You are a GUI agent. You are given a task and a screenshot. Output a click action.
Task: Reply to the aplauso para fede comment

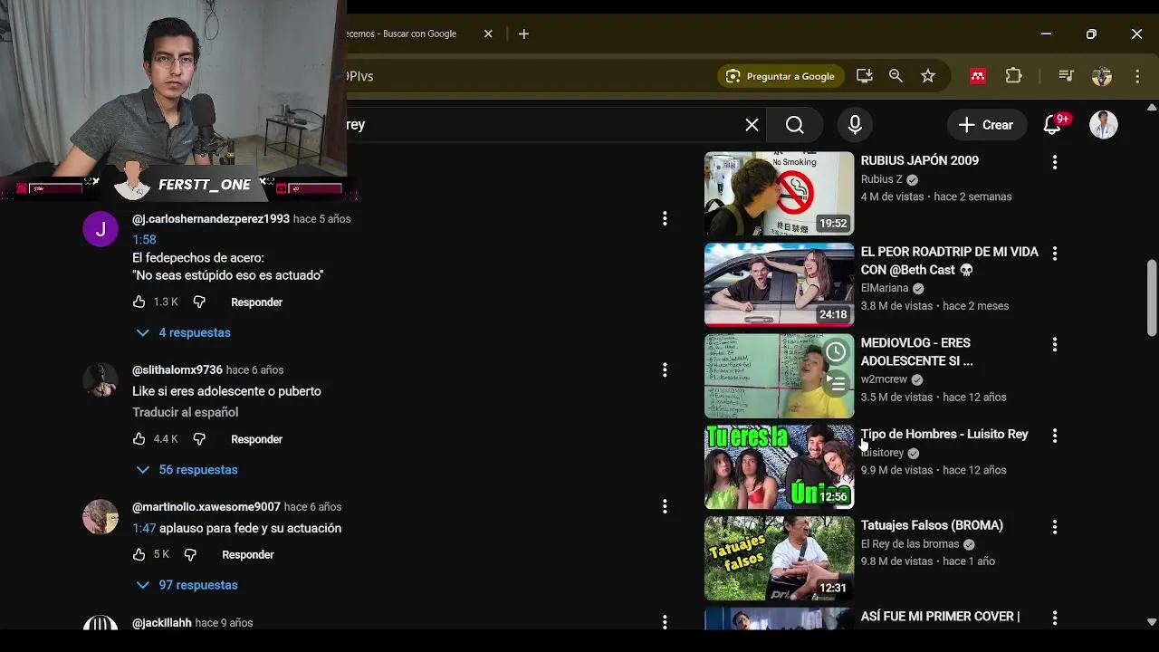tap(247, 554)
